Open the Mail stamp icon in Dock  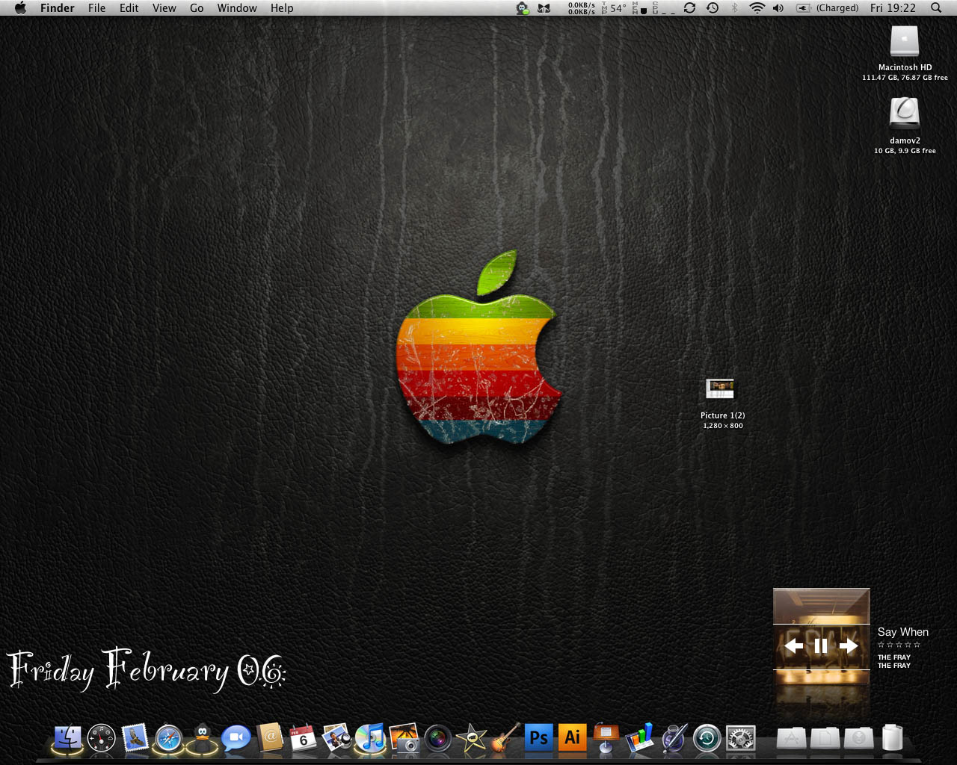[x=135, y=738]
